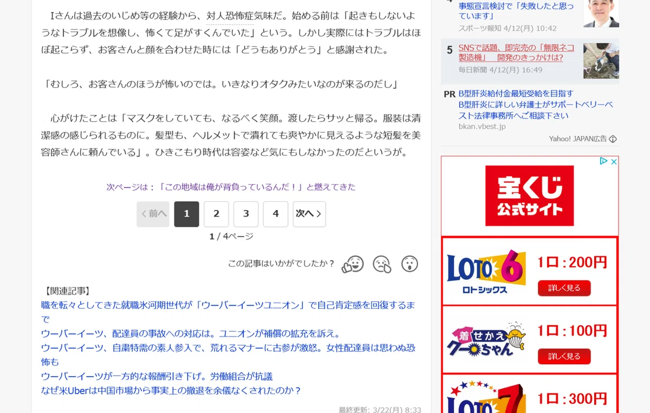Click the Yahoo! JAPAN広告 info icon
The height and width of the screenshot is (413, 650).
[x=613, y=139]
